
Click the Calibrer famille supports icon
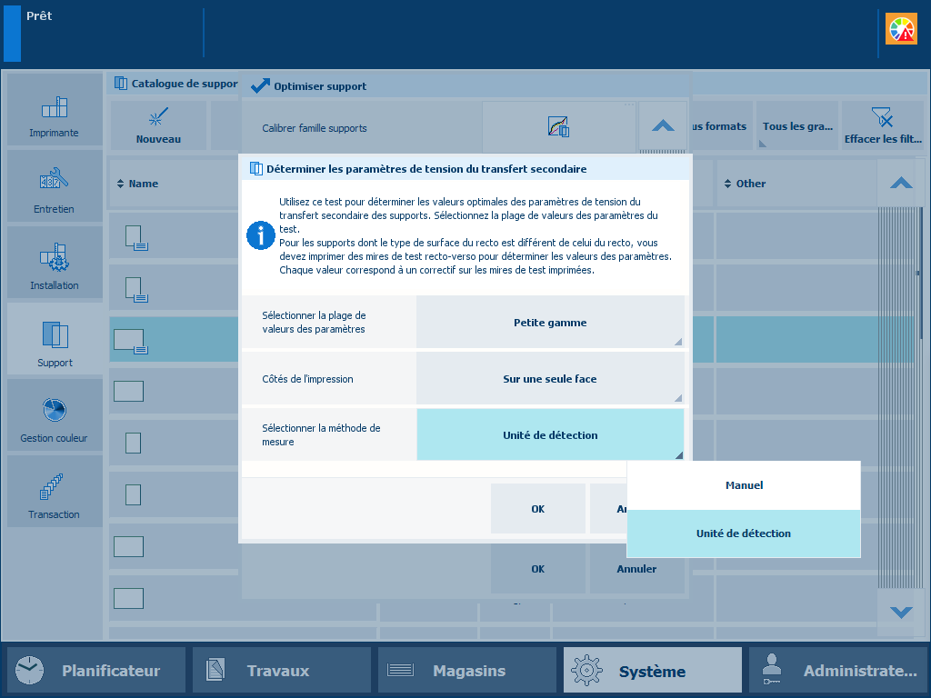click(x=558, y=127)
